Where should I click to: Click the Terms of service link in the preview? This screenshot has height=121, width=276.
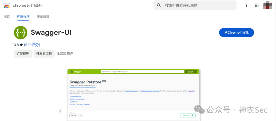coord(75,97)
